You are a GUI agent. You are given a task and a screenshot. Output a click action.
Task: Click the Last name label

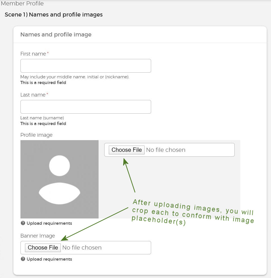point(33,95)
